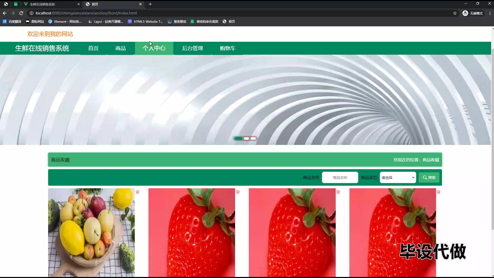The image size is (494, 278).
Task: Open the Chrome three-dot menu
Action: (x=490, y=13)
